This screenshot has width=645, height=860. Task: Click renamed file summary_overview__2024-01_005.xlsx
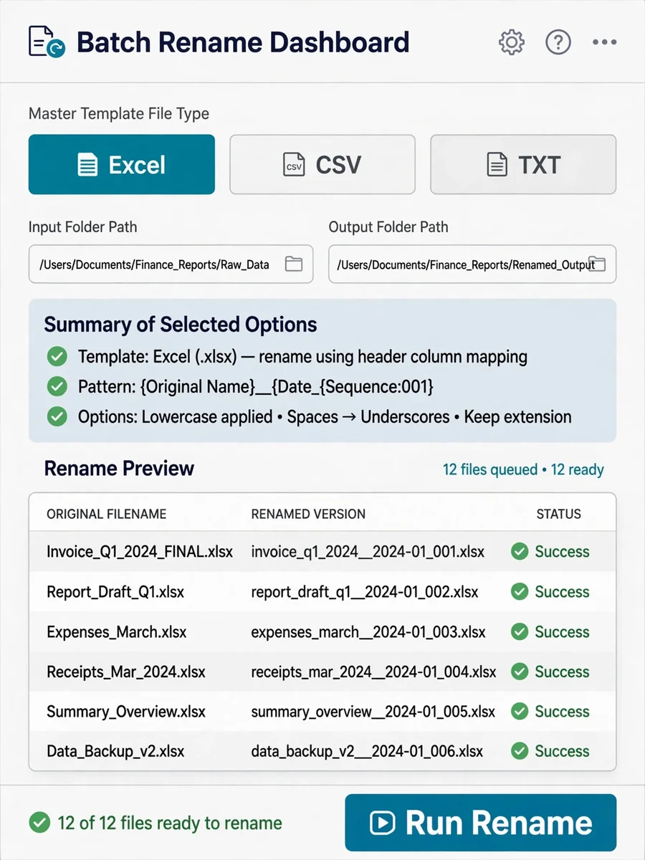(373, 712)
